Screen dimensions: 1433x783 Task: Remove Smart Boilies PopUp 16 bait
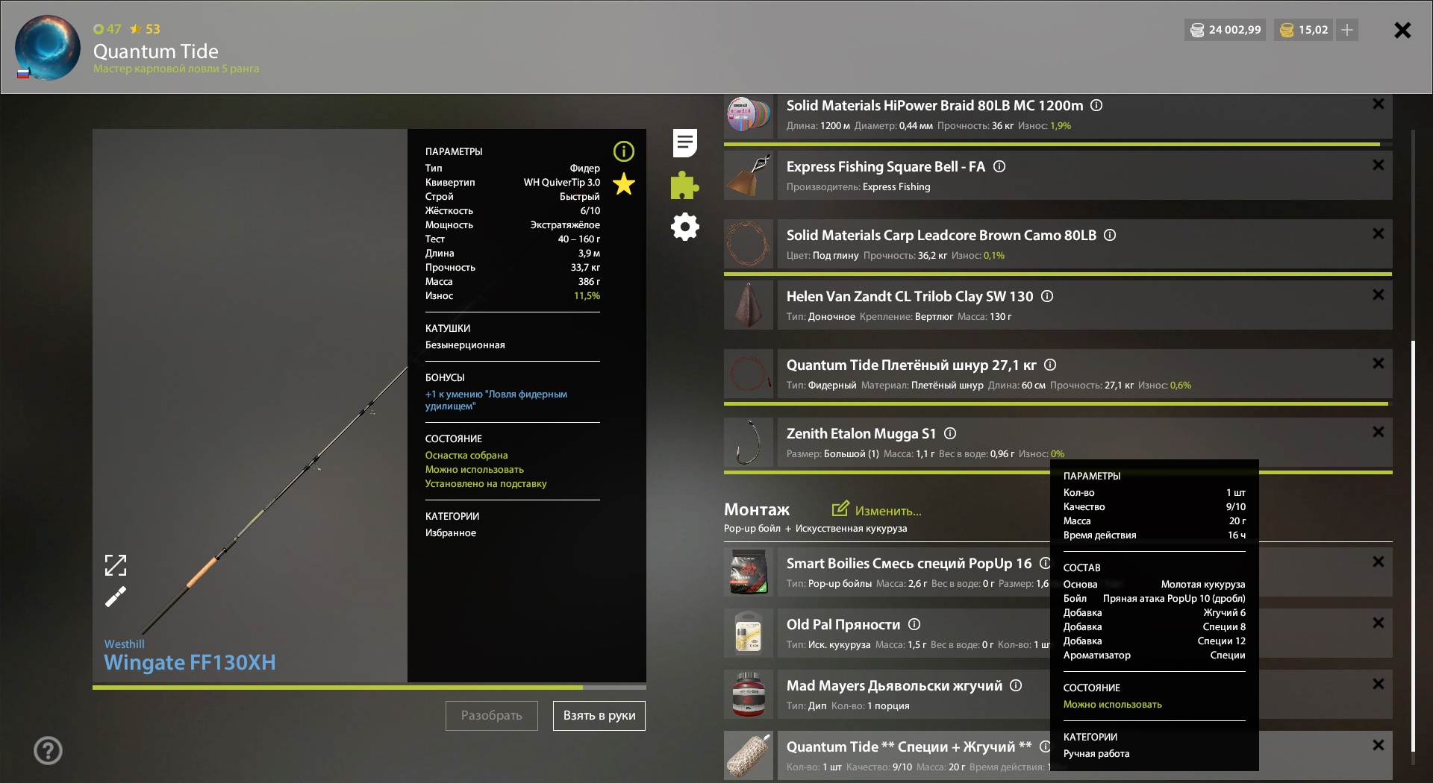pyautogui.click(x=1379, y=562)
